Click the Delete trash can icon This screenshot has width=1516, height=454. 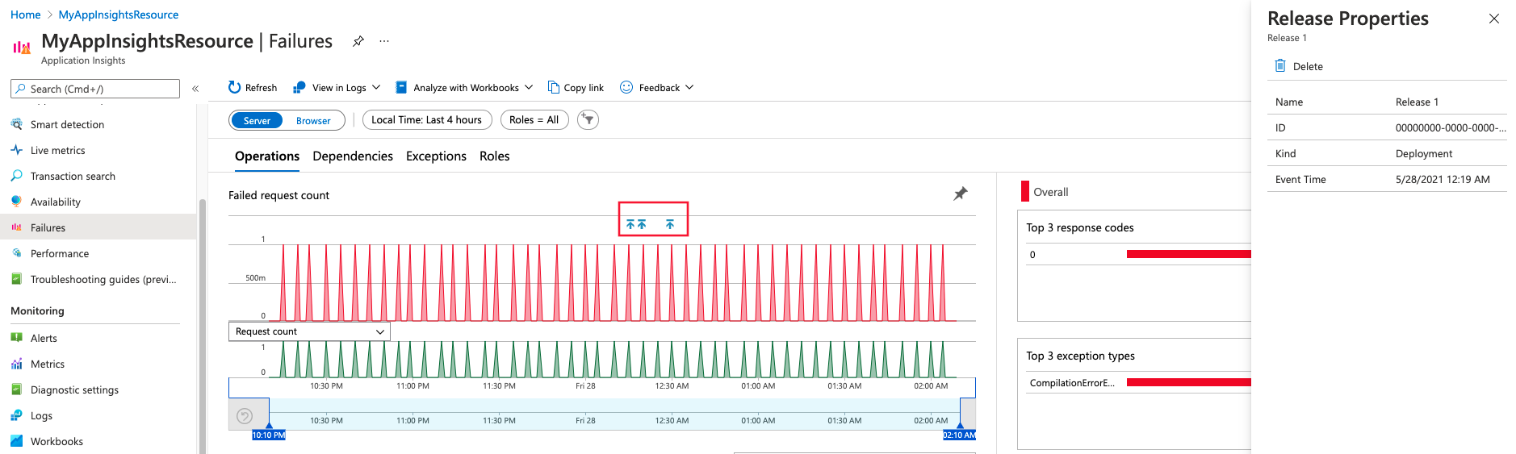(x=1280, y=65)
